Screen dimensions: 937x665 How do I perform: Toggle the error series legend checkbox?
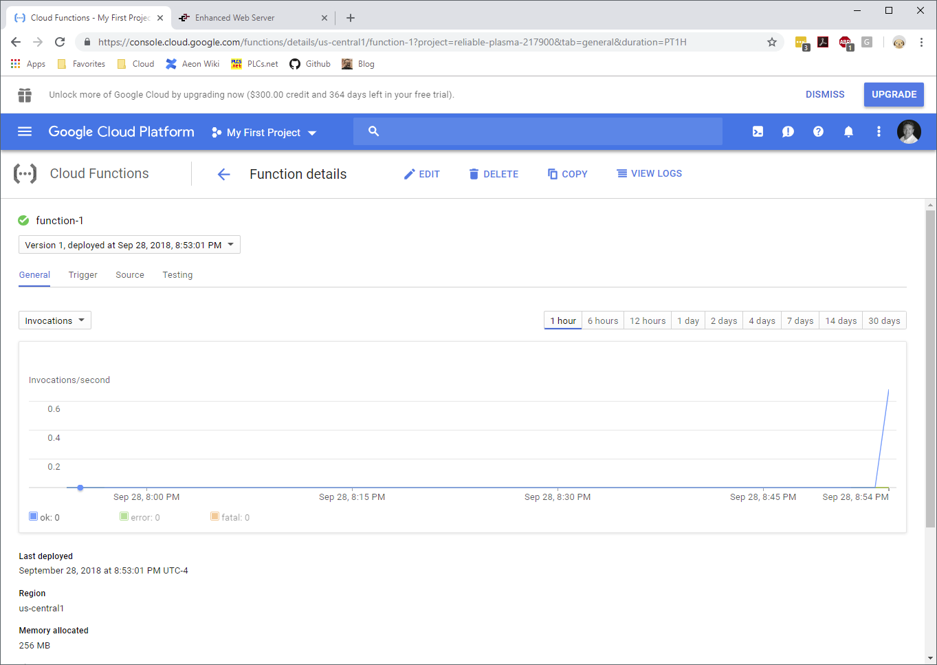pos(124,516)
